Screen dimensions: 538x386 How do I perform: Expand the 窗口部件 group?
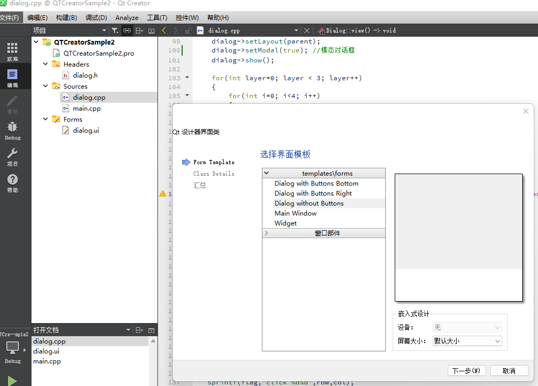267,233
